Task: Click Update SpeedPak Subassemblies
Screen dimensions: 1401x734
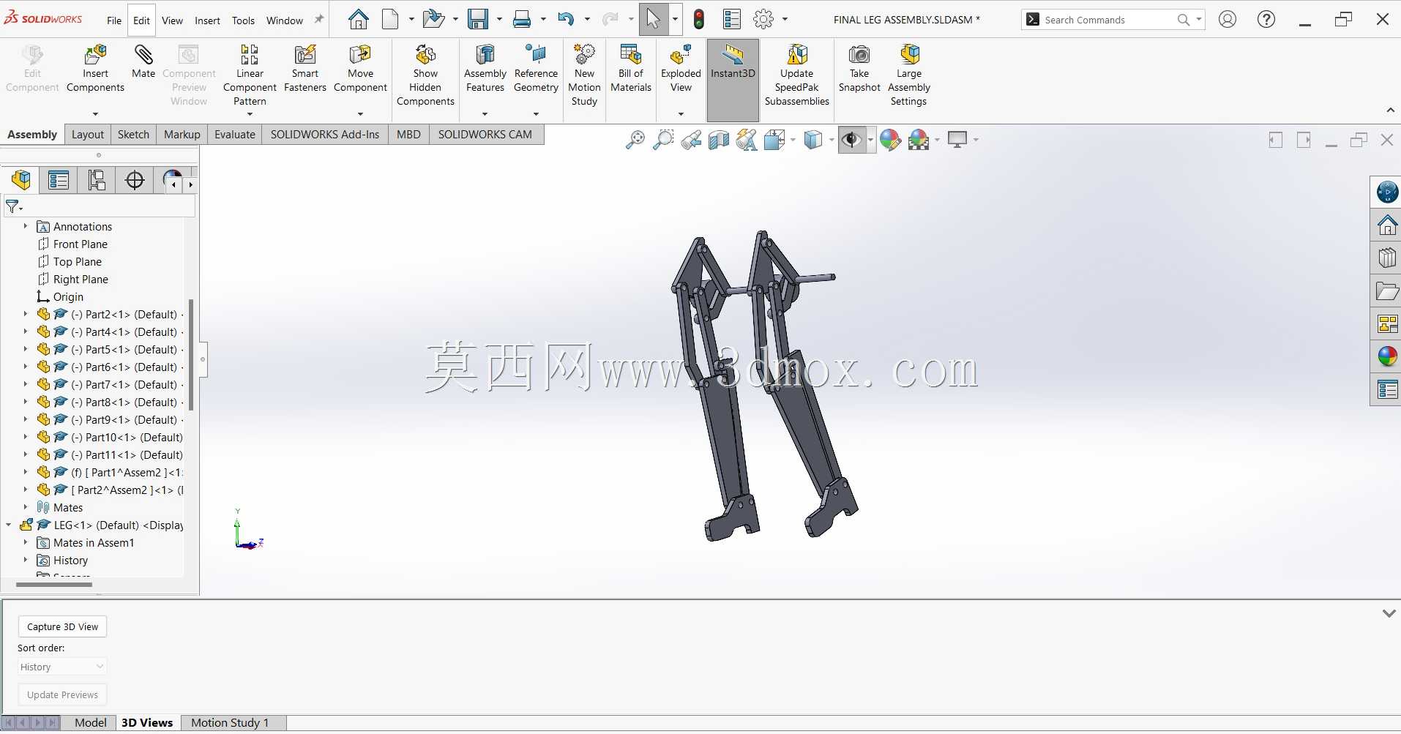Action: (796, 75)
